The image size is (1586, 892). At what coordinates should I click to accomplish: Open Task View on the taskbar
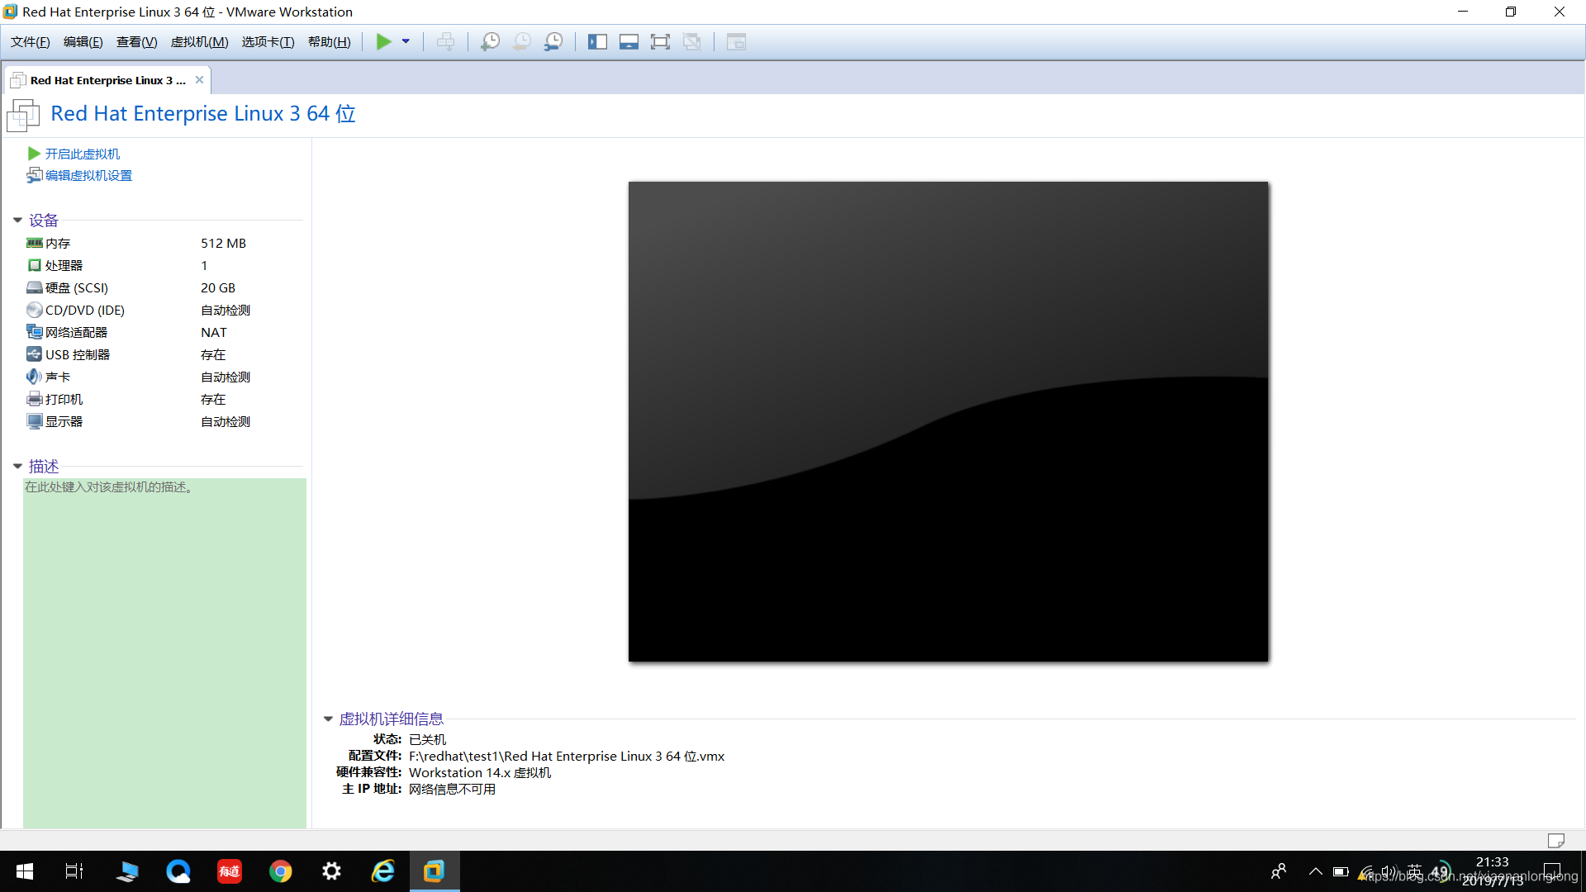pos(74,871)
